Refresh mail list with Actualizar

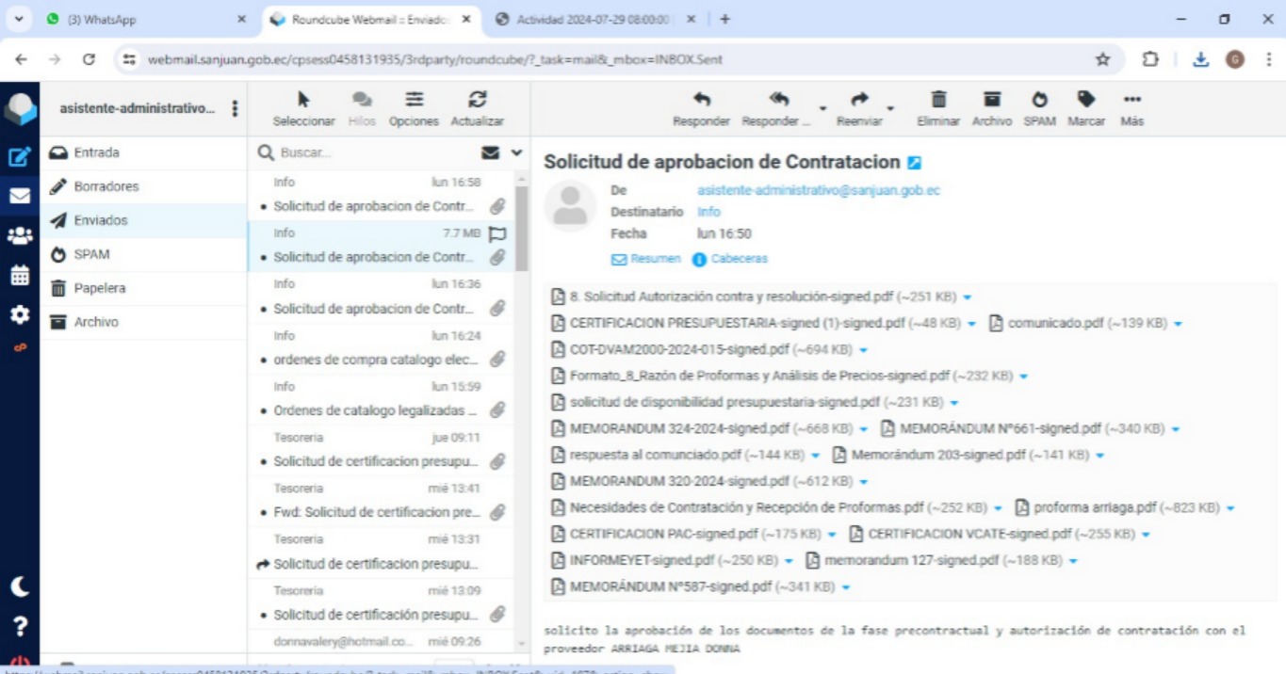(x=477, y=100)
